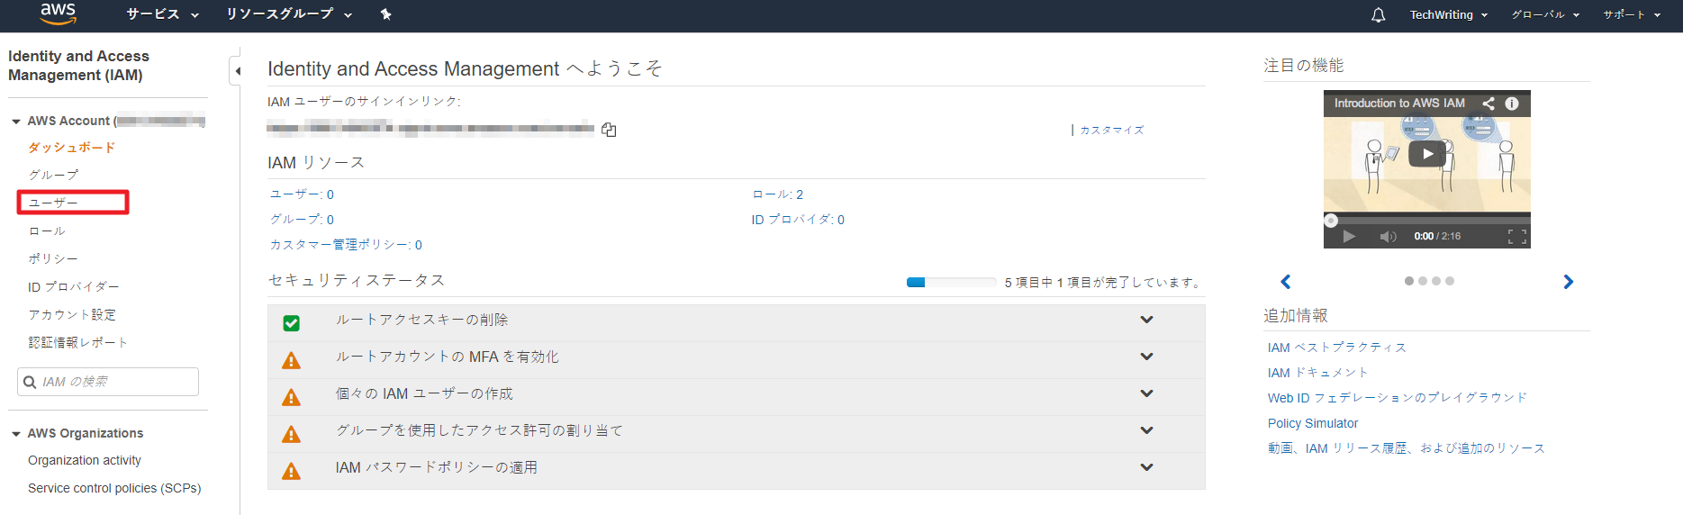Open the IAM ベストプラクティス link
This screenshot has height=515, width=1683.
pyautogui.click(x=1336, y=348)
